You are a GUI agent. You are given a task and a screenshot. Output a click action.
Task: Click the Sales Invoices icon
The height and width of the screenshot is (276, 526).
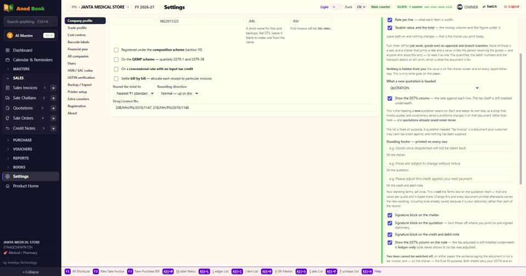coord(7,88)
